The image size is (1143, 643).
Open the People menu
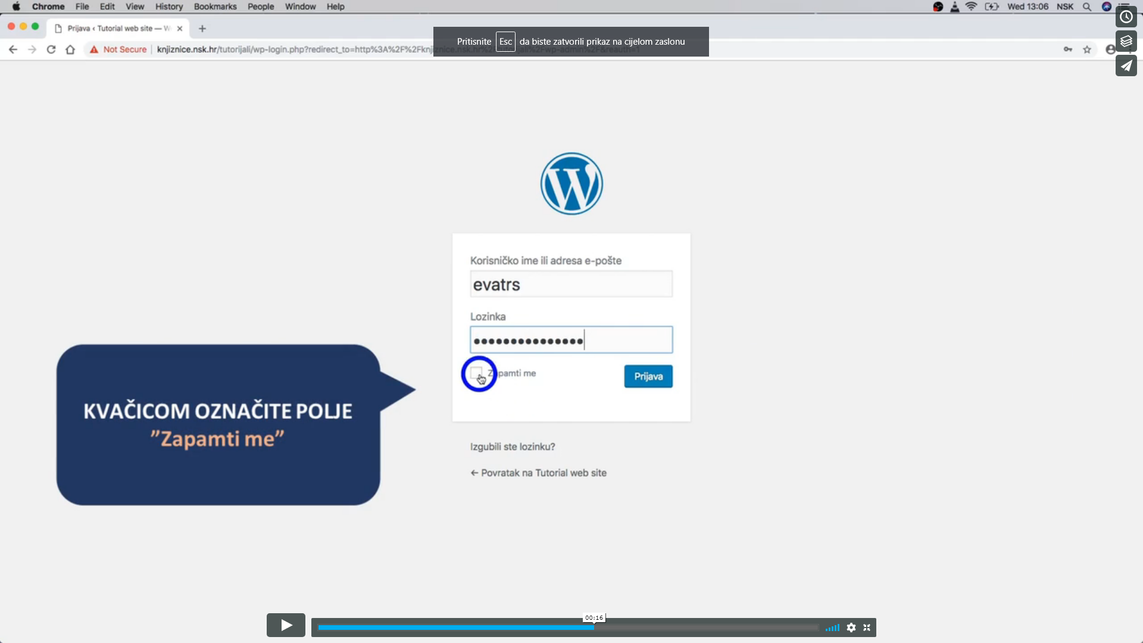tap(261, 7)
